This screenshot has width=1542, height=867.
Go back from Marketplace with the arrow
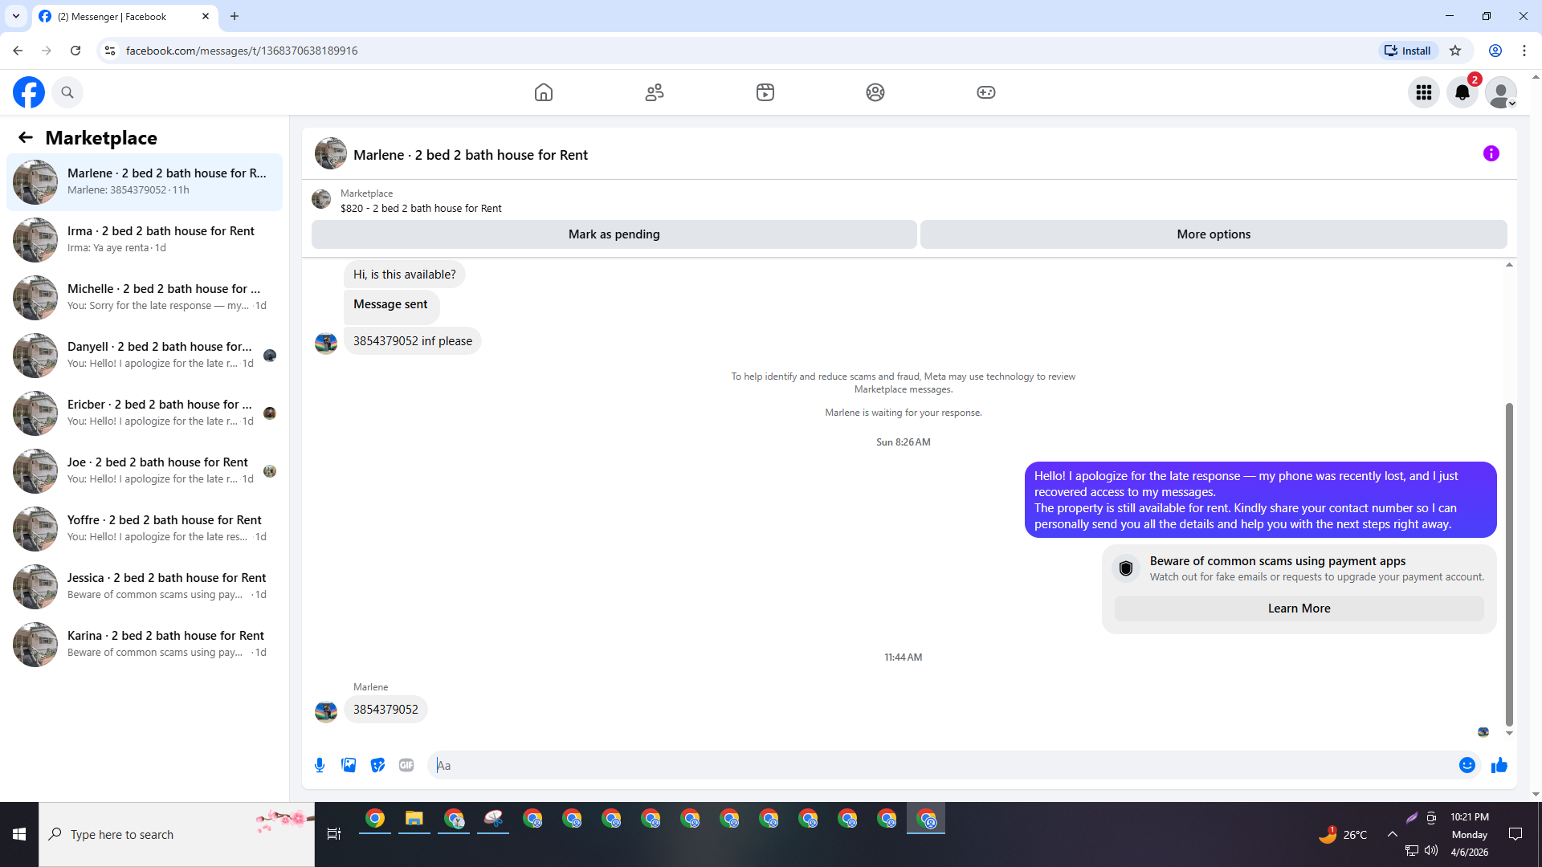pos(26,137)
